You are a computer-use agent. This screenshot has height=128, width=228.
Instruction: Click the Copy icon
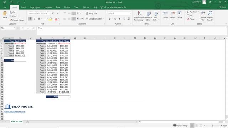(11, 16)
